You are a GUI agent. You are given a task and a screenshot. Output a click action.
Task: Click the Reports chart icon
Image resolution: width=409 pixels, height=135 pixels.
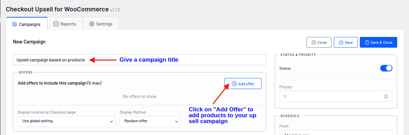click(x=56, y=24)
